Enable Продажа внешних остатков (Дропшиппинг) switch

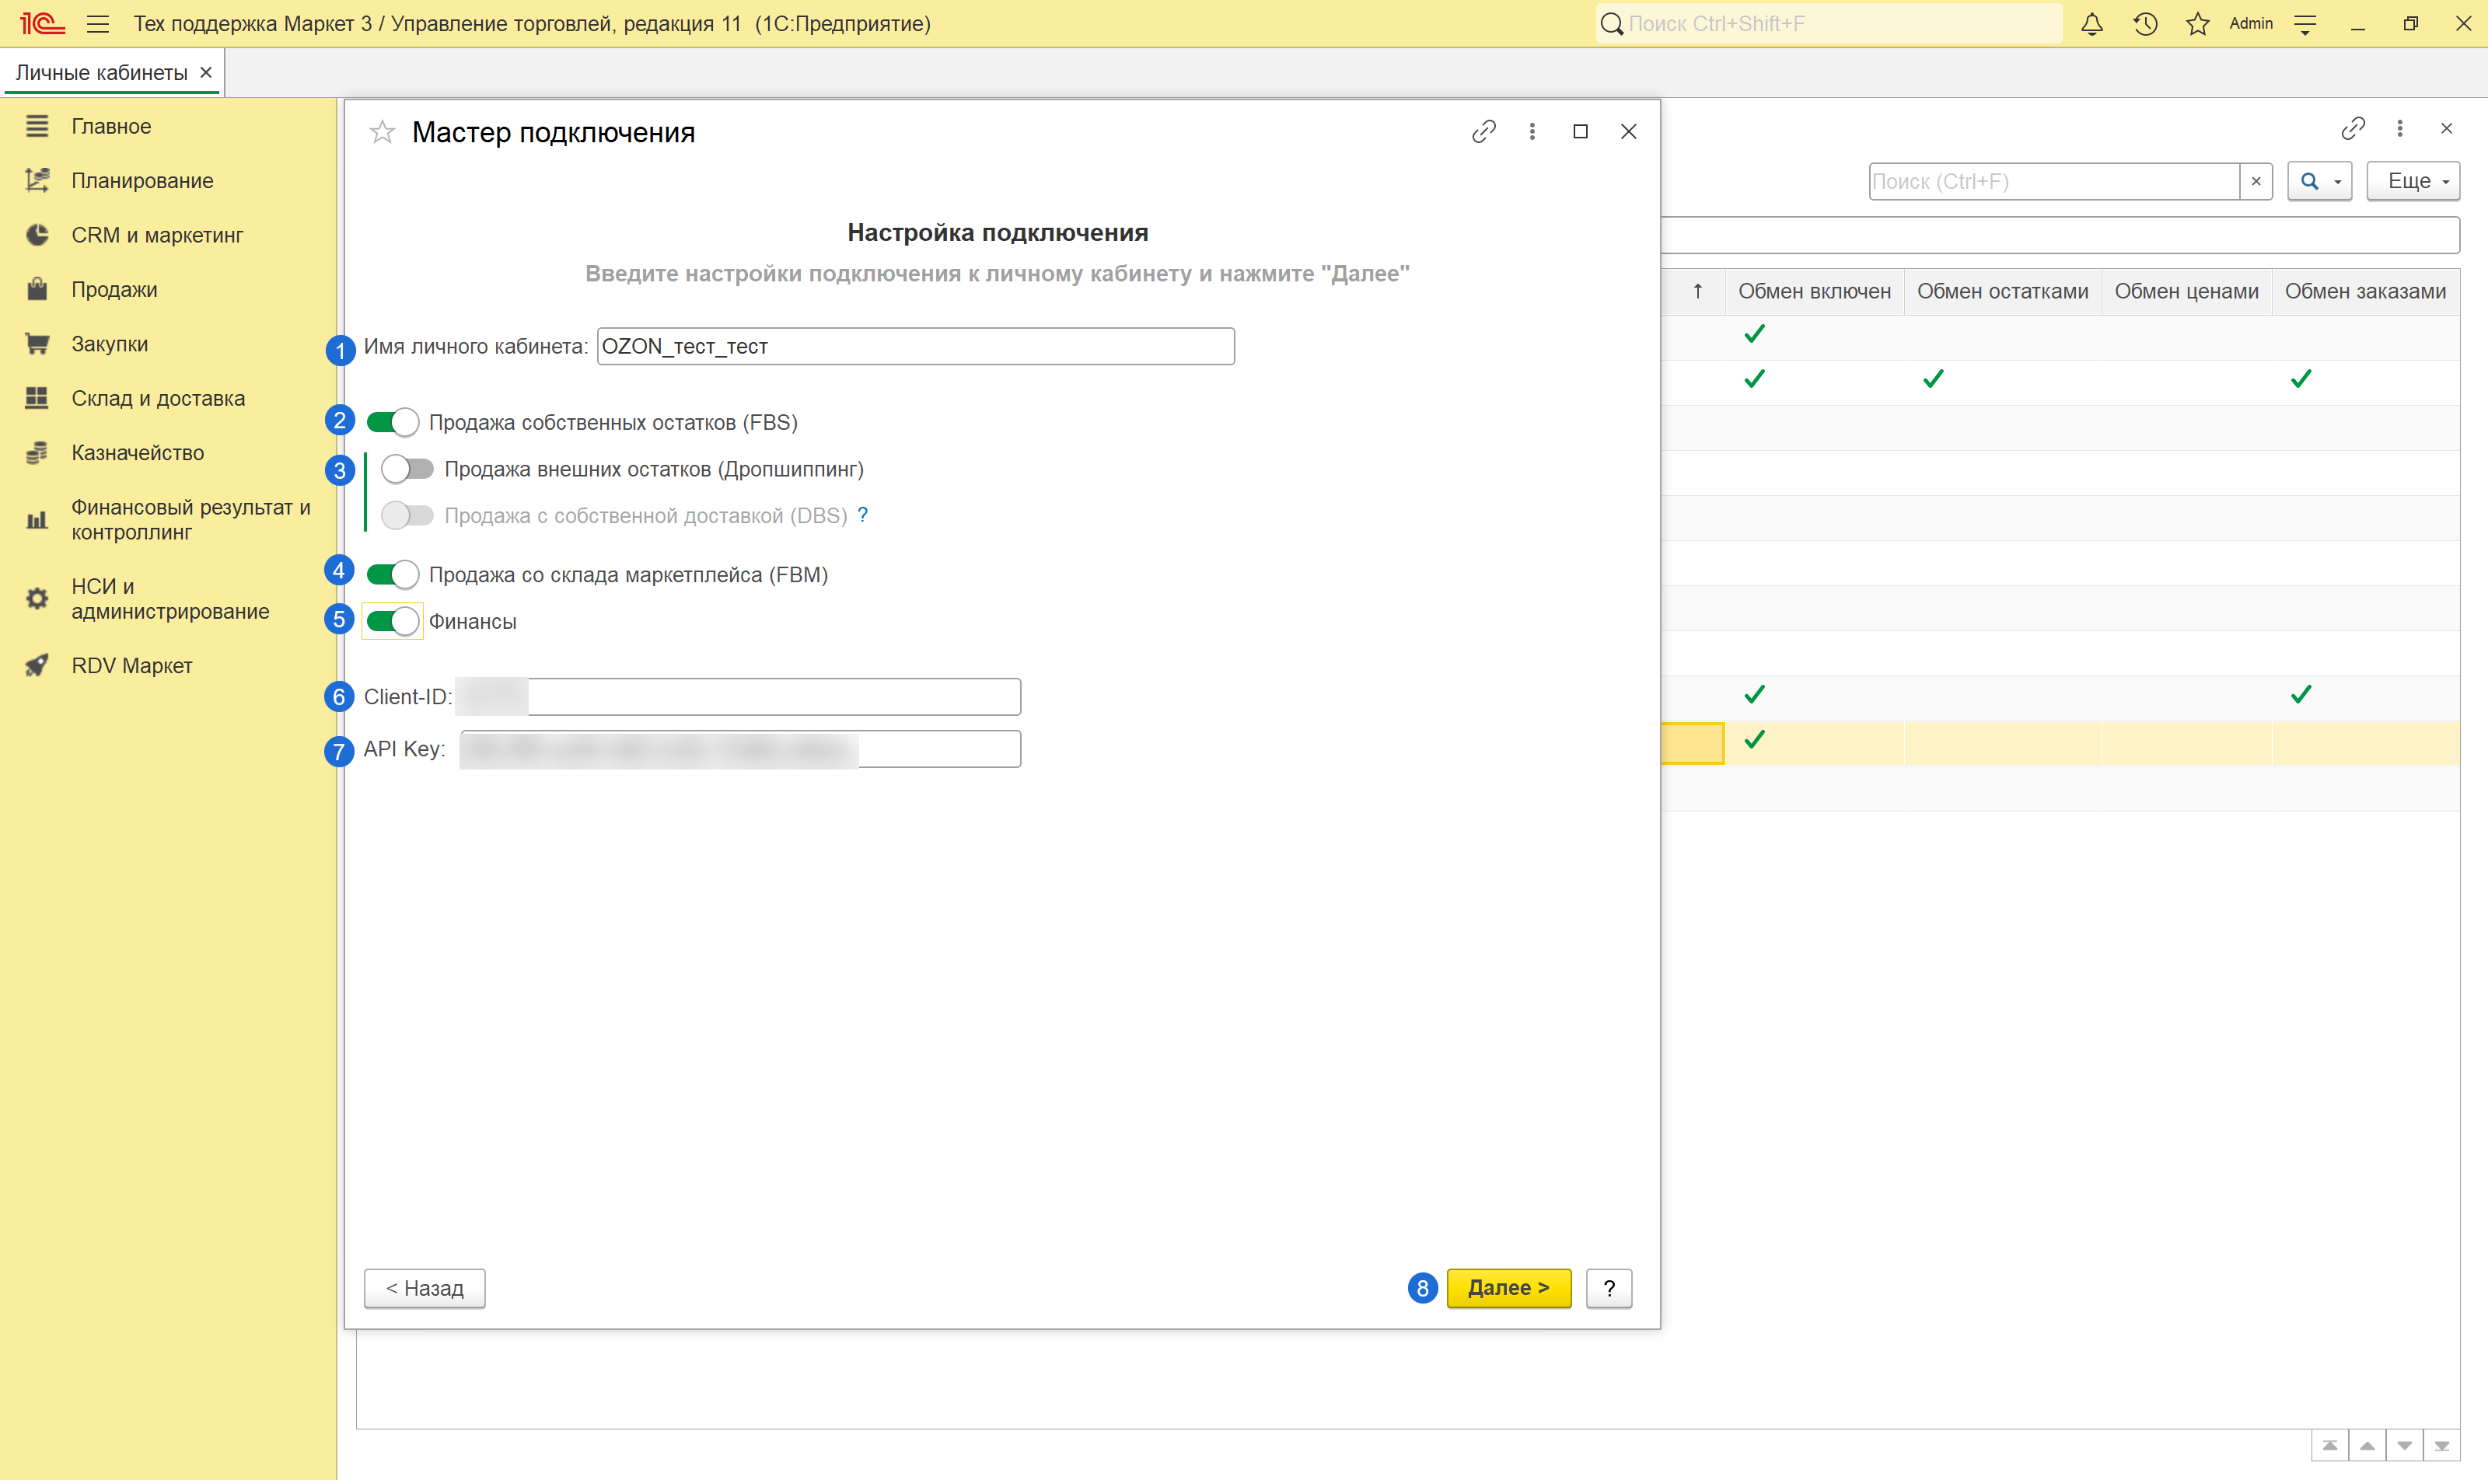(407, 469)
